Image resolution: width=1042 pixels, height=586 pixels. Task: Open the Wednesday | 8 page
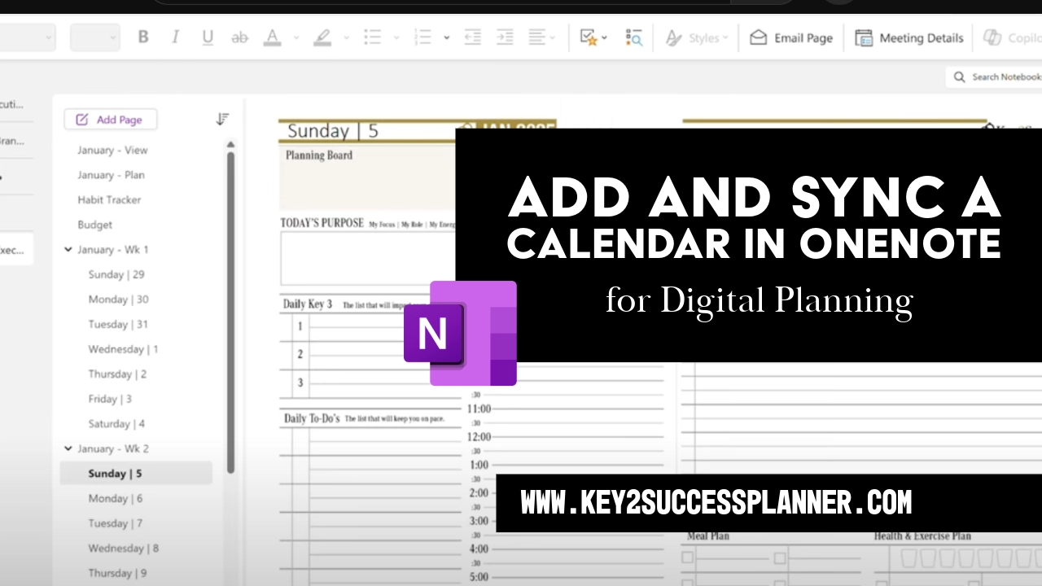pyautogui.click(x=123, y=548)
